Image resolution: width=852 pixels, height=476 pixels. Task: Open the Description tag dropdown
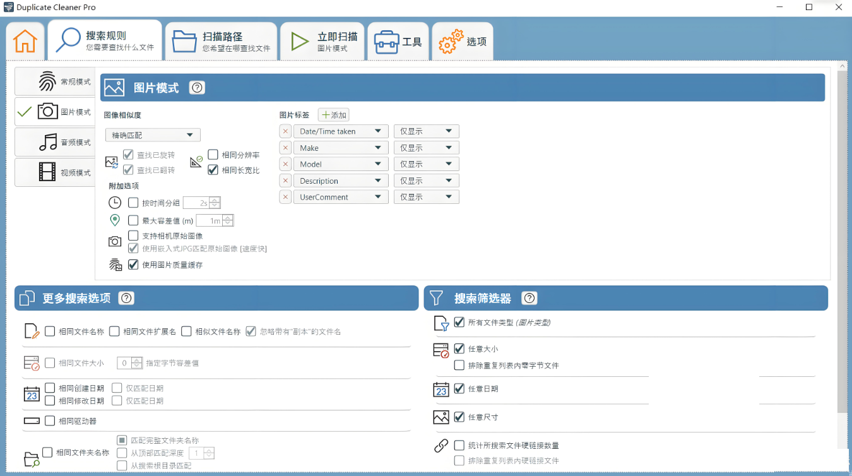[340, 181]
